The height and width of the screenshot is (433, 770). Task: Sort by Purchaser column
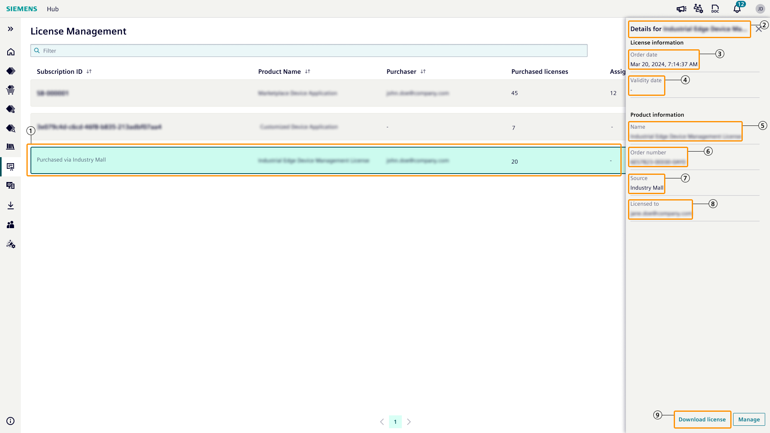423,72
